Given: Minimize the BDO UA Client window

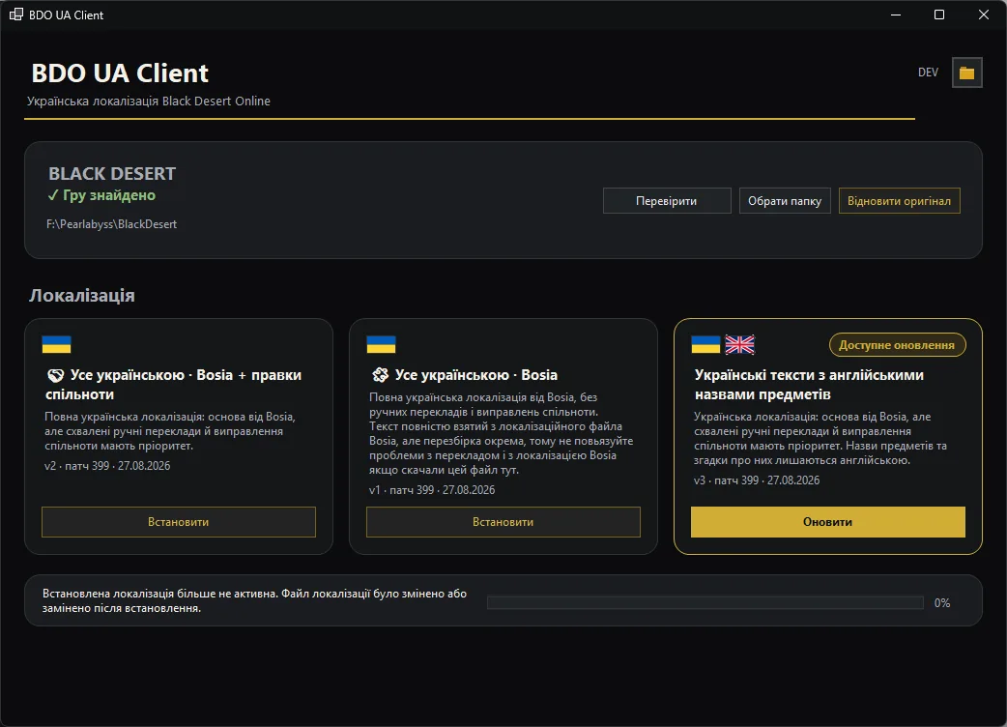Looking at the screenshot, I should [896, 15].
